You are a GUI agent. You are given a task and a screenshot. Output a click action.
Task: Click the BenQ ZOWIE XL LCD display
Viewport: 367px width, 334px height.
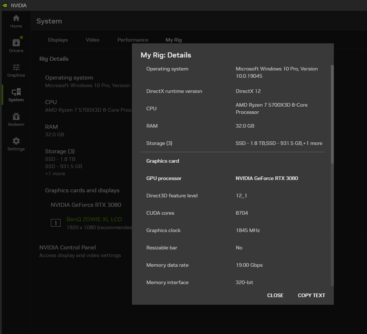94,219
